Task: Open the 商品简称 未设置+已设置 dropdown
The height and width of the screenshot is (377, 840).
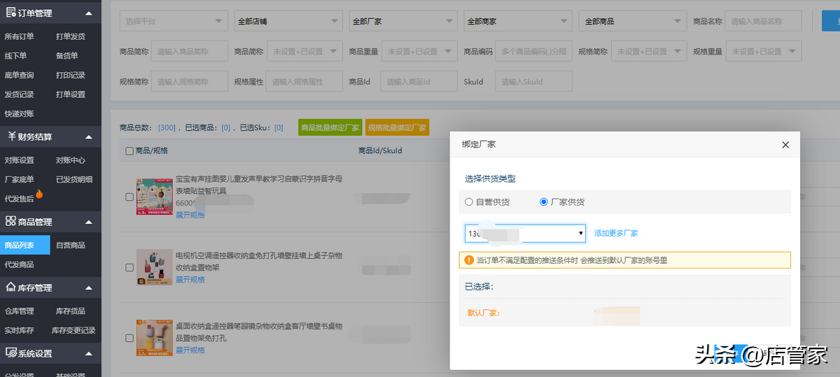Action: [304, 52]
